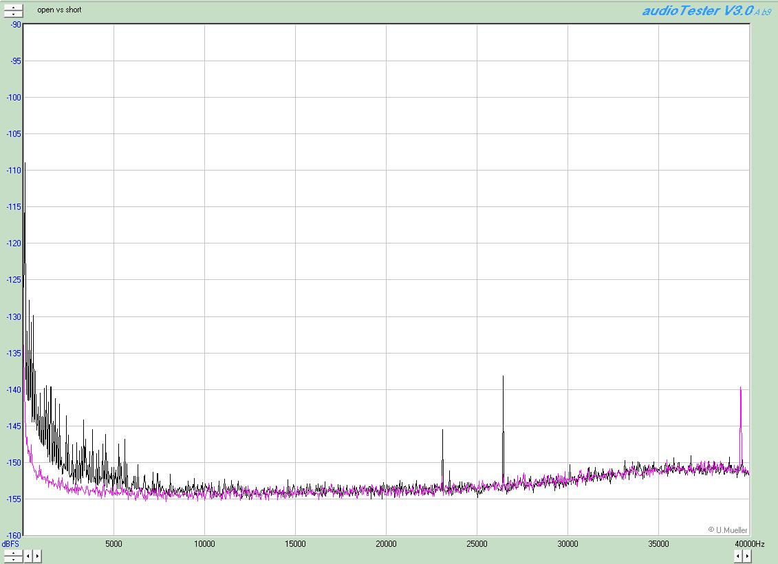Click the -160 level axis label
Image resolution: width=778 pixels, height=564 pixels.
click(14, 536)
